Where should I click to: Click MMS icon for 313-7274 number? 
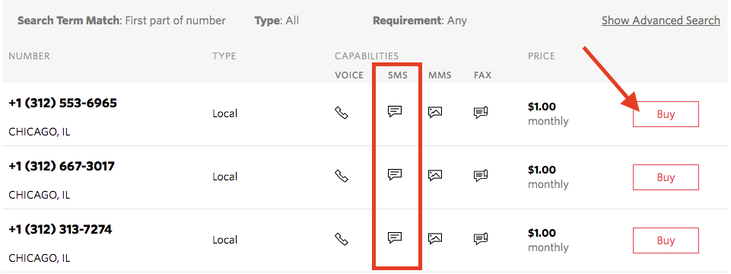435,238
